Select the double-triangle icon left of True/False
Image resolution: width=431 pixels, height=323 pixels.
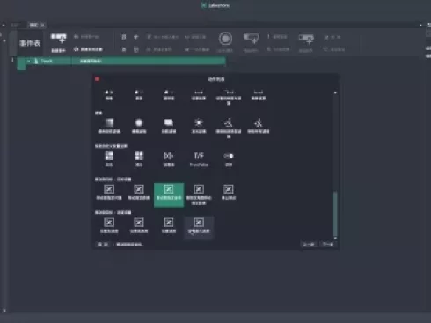coord(169,159)
